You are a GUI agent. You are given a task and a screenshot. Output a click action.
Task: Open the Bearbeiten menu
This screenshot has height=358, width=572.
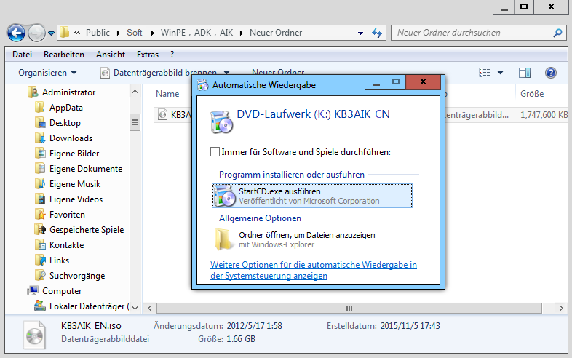click(64, 55)
